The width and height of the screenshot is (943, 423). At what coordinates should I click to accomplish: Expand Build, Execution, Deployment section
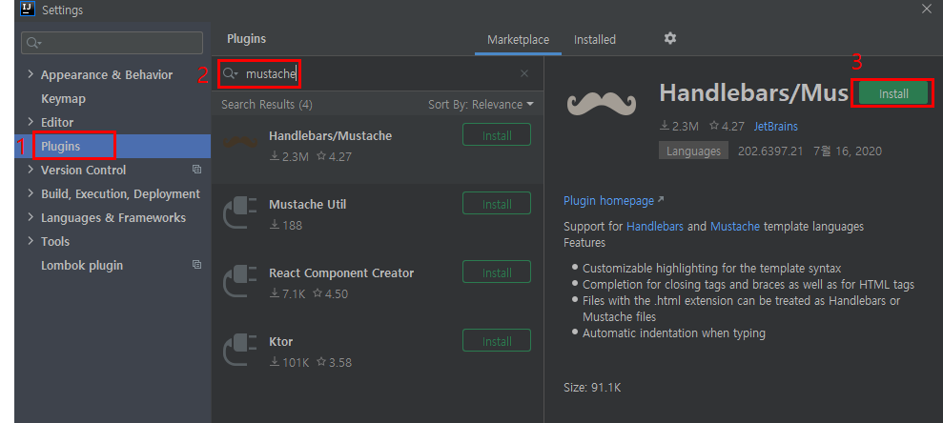coord(31,193)
